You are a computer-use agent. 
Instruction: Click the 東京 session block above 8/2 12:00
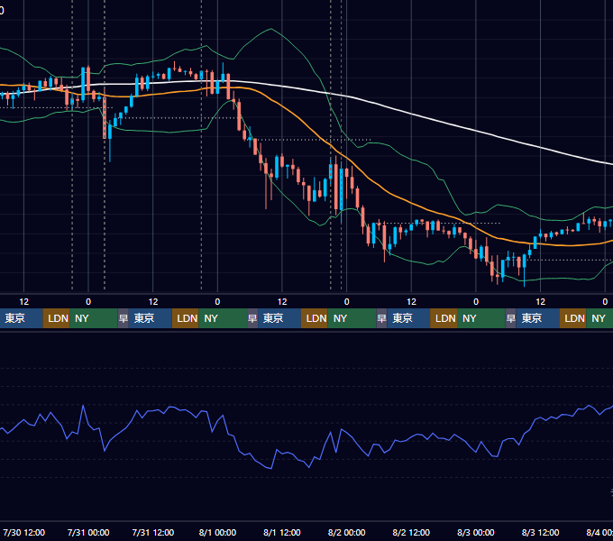pyautogui.click(x=408, y=318)
